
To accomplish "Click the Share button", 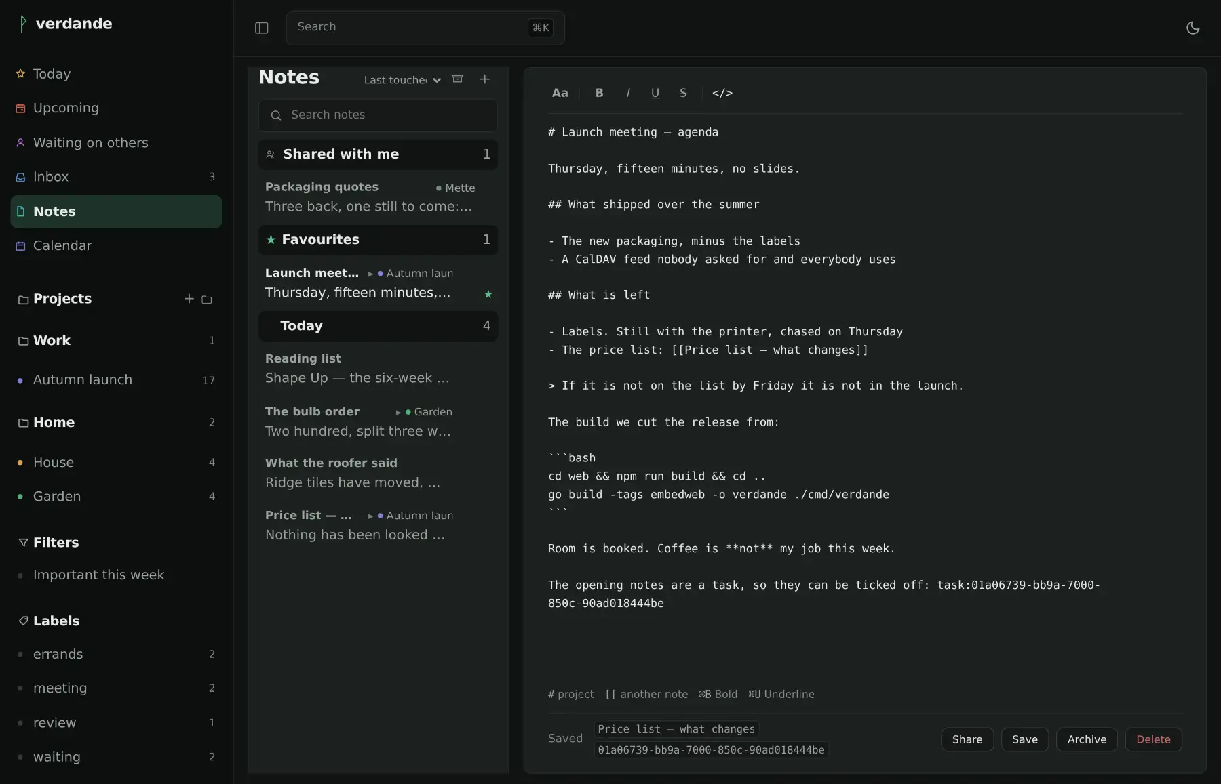I will [x=967, y=739].
